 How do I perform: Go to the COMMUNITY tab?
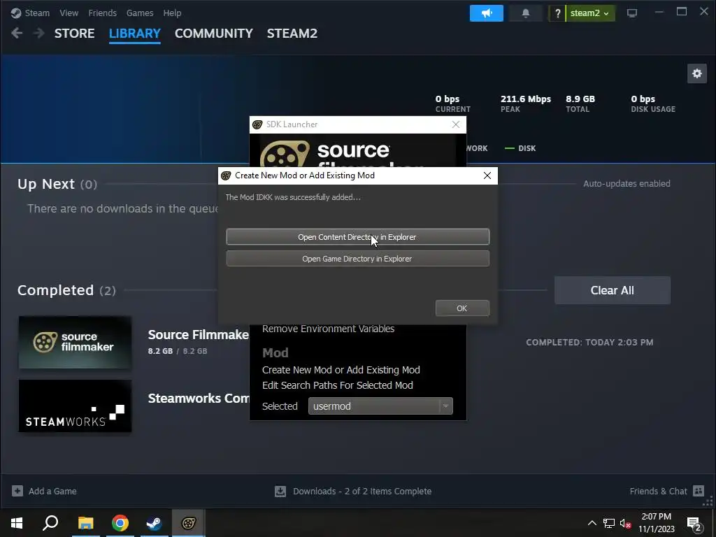(x=214, y=34)
